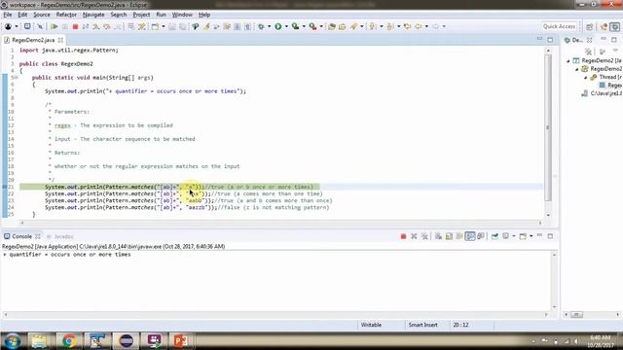The image size is (623, 350).
Task: Open Windows Start button
Action: pos(13,341)
